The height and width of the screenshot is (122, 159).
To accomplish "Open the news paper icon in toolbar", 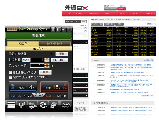I will [53, 105].
